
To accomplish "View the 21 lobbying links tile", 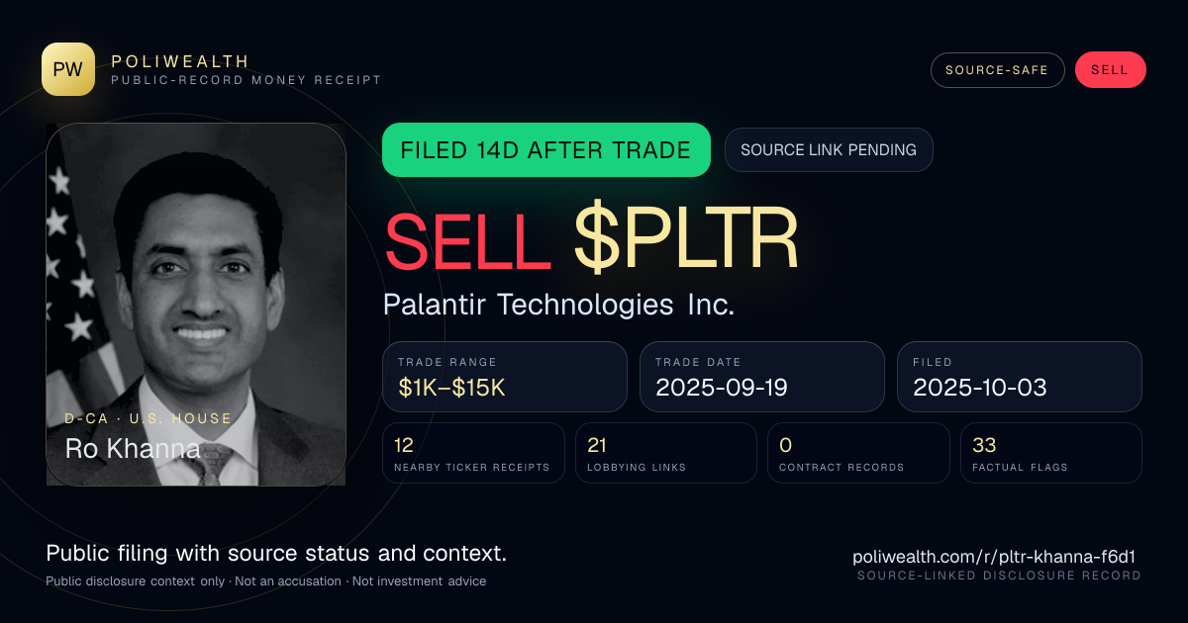I will (666, 453).
